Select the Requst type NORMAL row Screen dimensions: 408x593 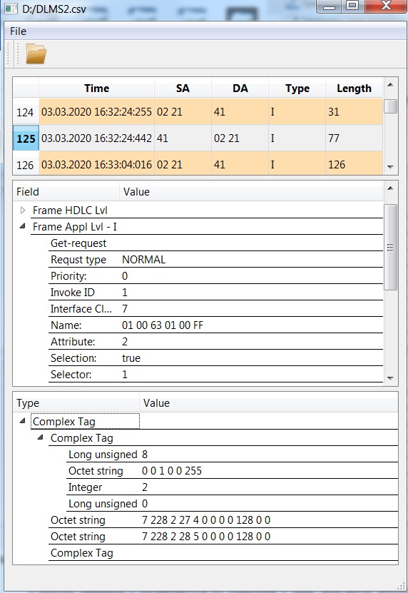tap(215, 260)
